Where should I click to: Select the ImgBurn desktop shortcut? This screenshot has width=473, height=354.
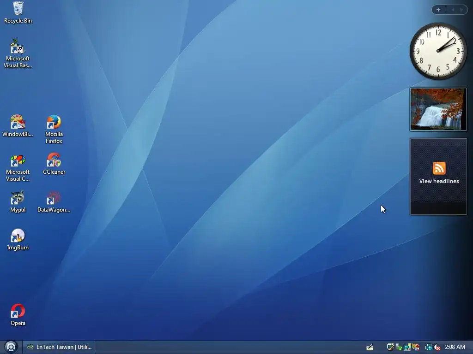(x=18, y=240)
